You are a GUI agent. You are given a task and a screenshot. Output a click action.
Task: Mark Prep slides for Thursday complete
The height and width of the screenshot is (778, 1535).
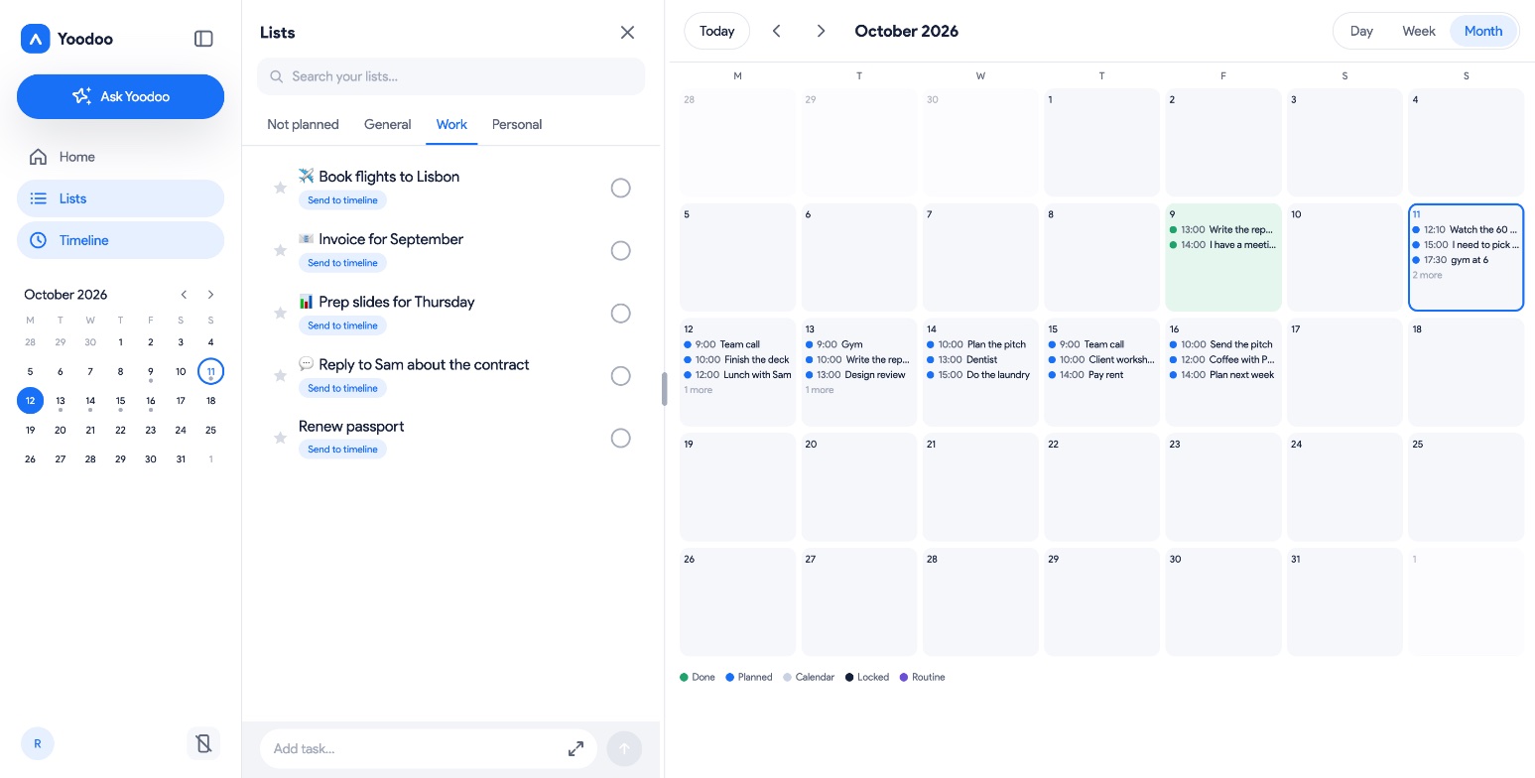pos(620,313)
